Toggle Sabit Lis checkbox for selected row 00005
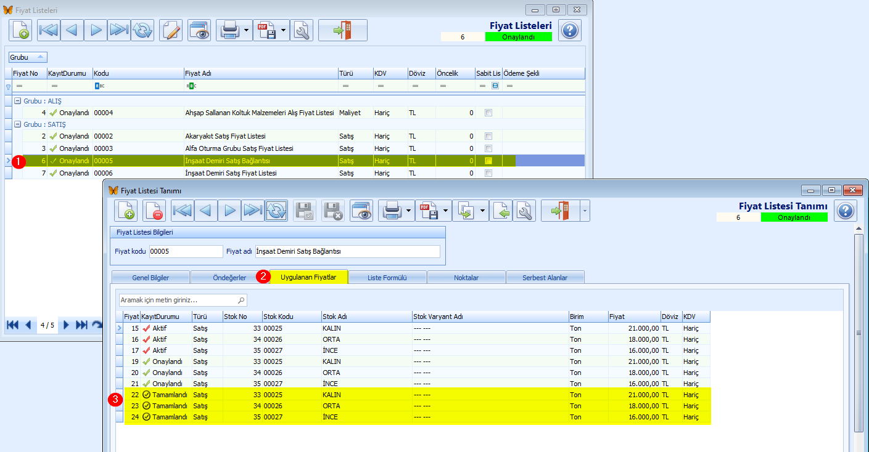The height and width of the screenshot is (452, 869). [488, 161]
